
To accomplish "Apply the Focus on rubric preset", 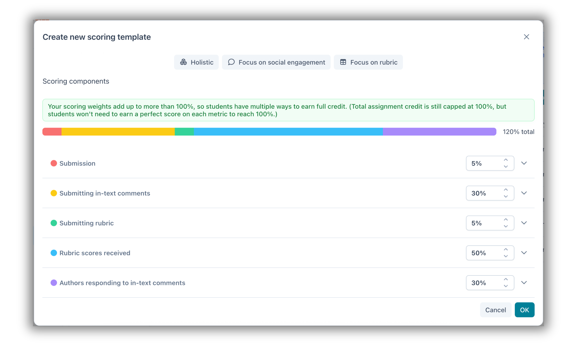I will (x=368, y=62).
